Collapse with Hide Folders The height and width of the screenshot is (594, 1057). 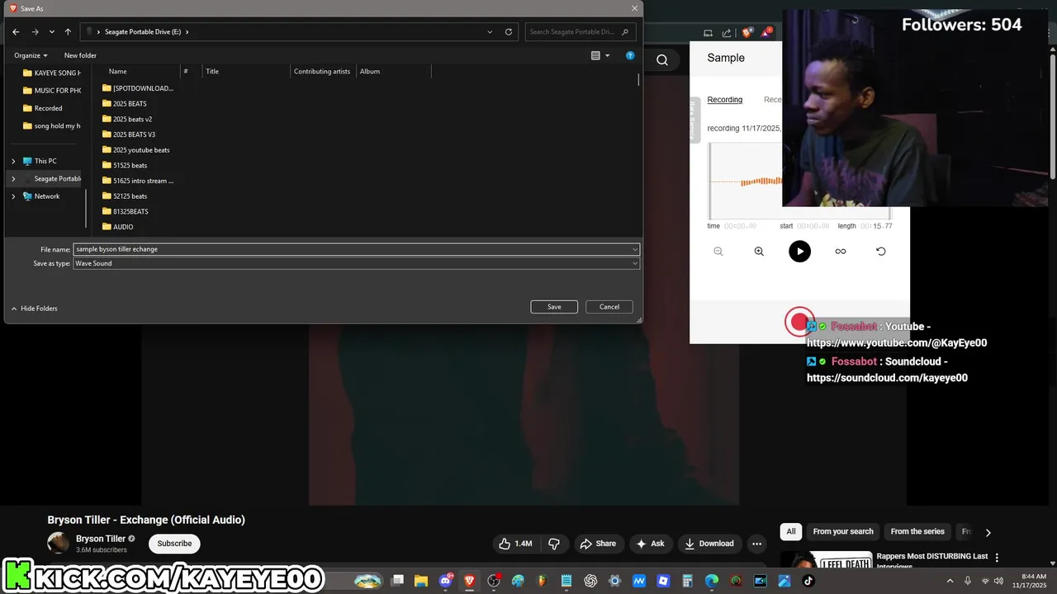pyautogui.click(x=34, y=309)
